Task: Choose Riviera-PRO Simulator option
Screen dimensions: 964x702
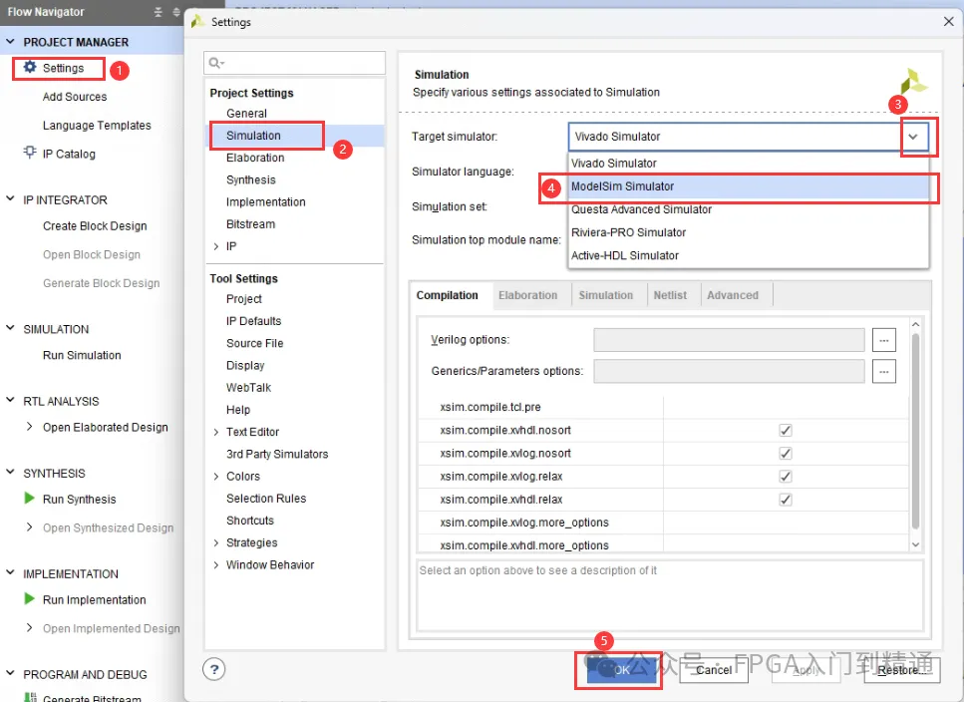Action: click(749, 232)
